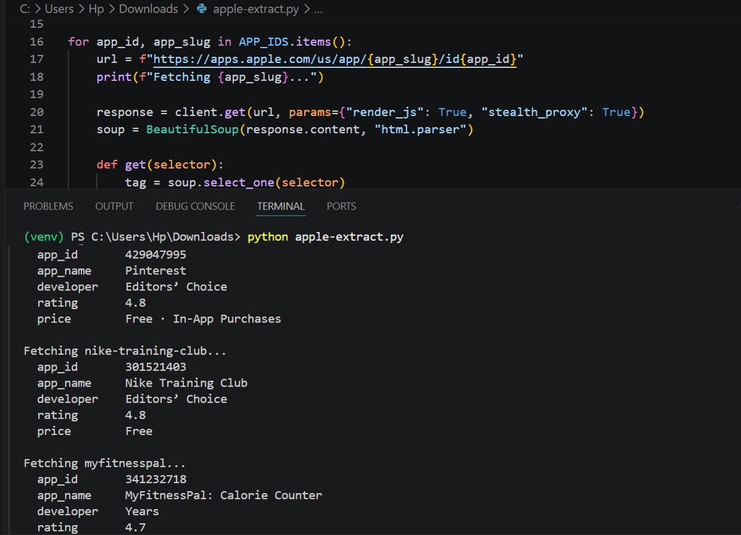Viewport: 741px width, 535px height.
Task: Click the 'response = client.get' code line
Action: point(371,112)
